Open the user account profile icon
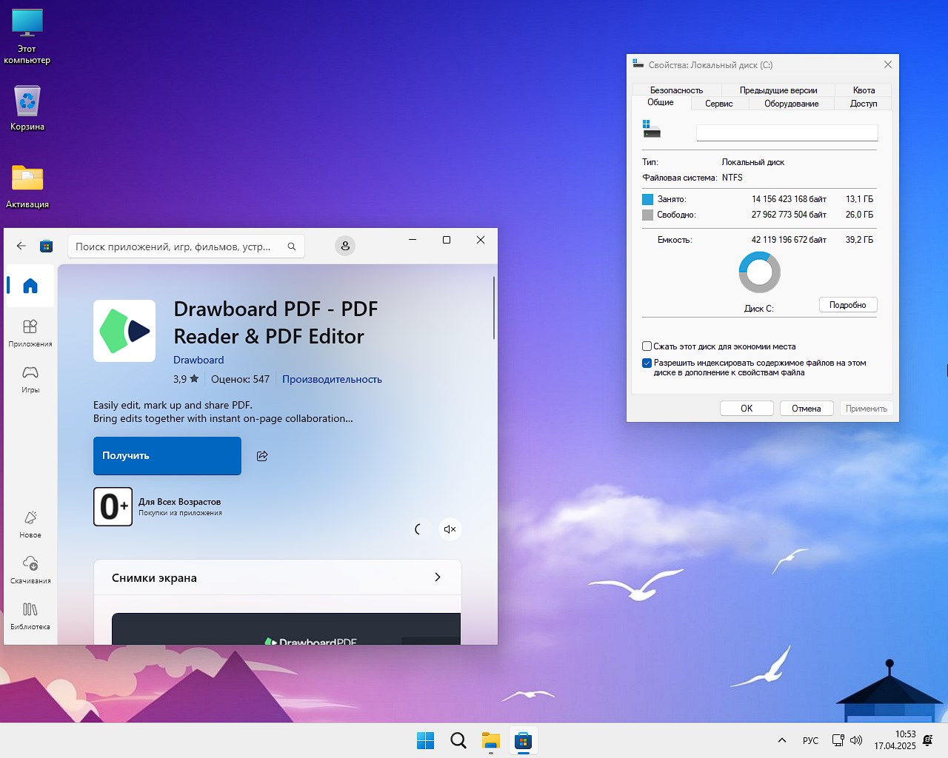The image size is (948, 758). pos(345,246)
